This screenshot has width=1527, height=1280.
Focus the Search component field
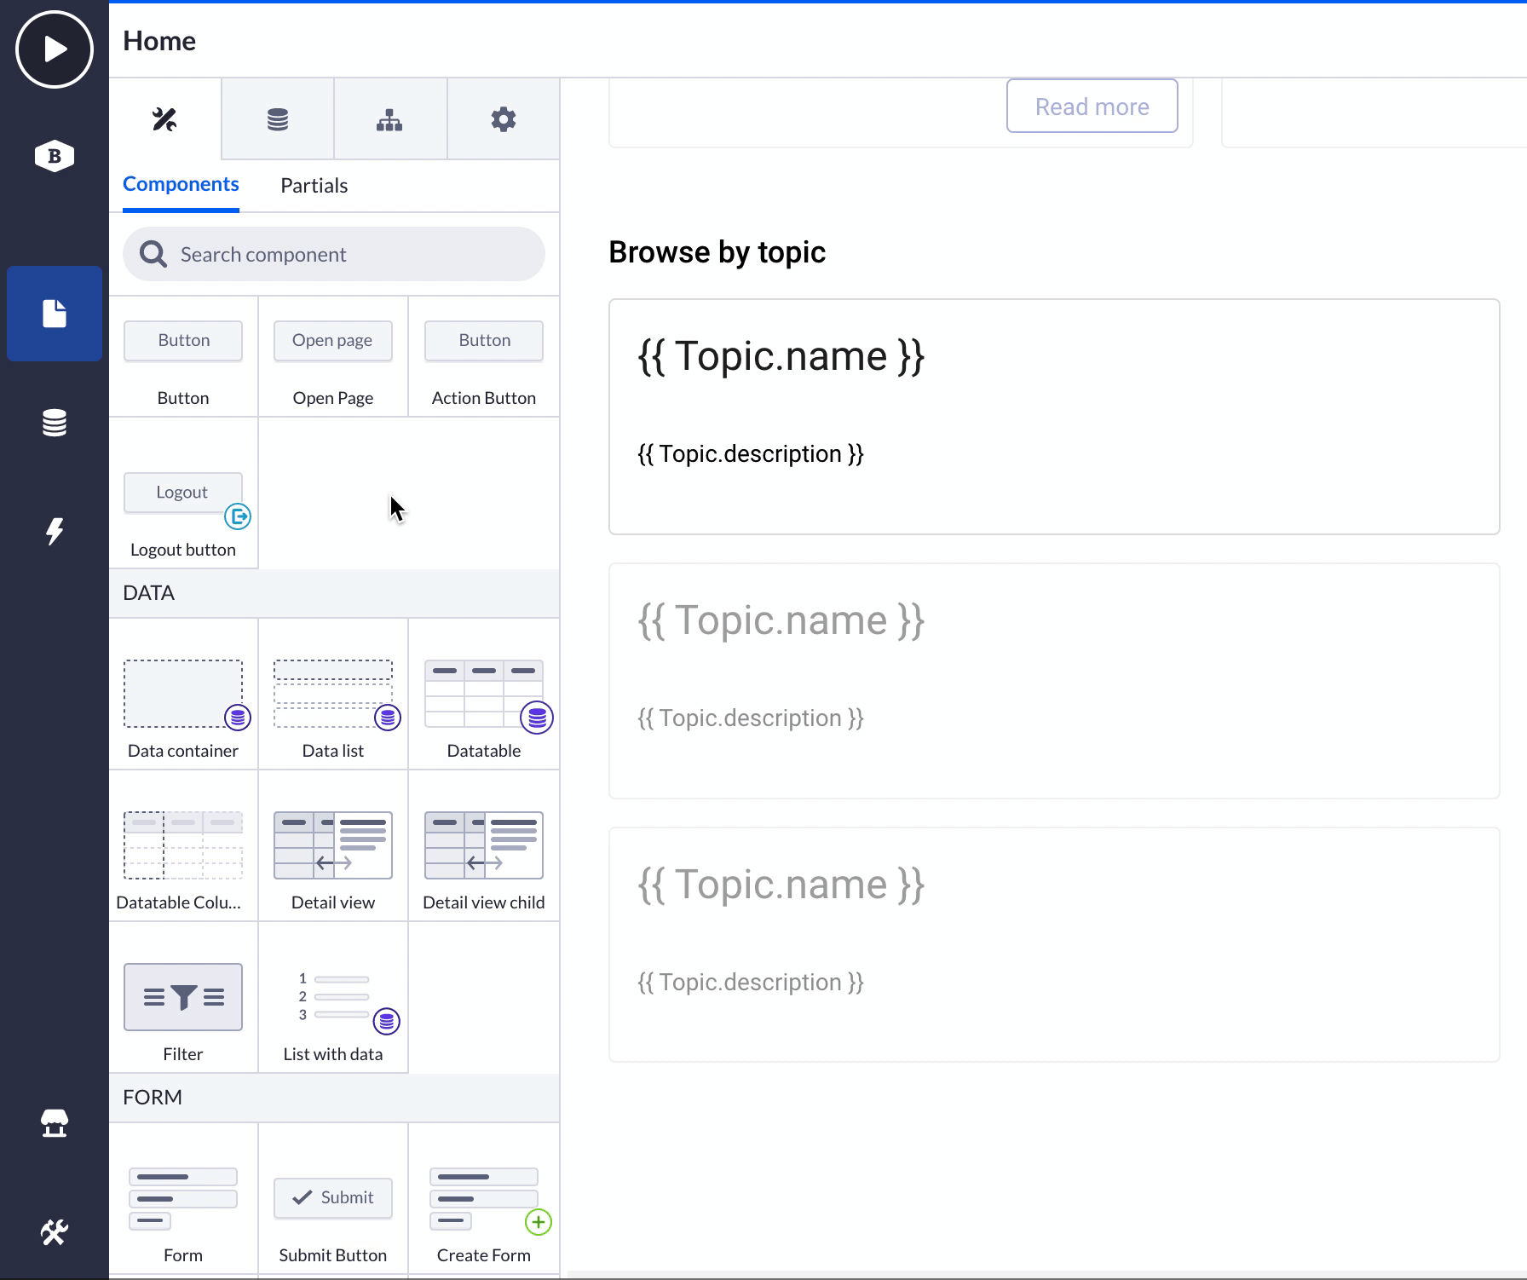(x=334, y=254)
